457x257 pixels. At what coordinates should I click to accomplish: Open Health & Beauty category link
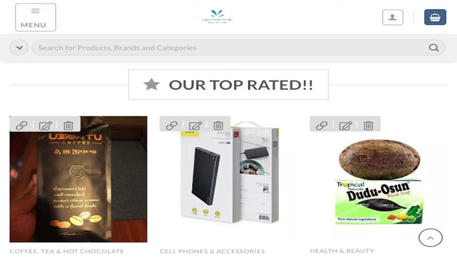coord(342,251)
